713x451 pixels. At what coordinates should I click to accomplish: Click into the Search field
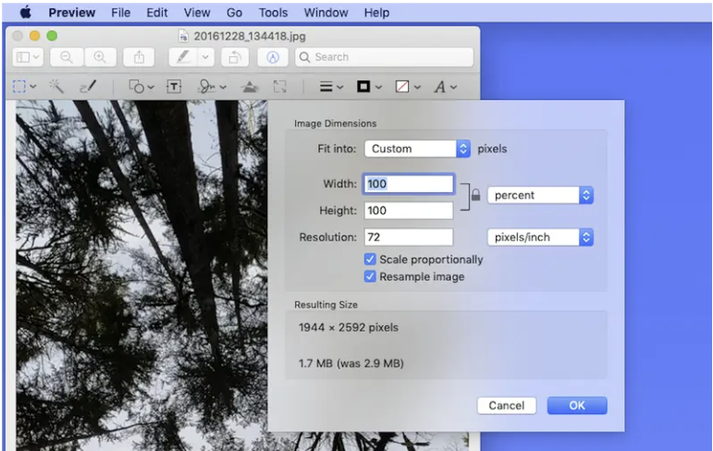click(384, 57)
